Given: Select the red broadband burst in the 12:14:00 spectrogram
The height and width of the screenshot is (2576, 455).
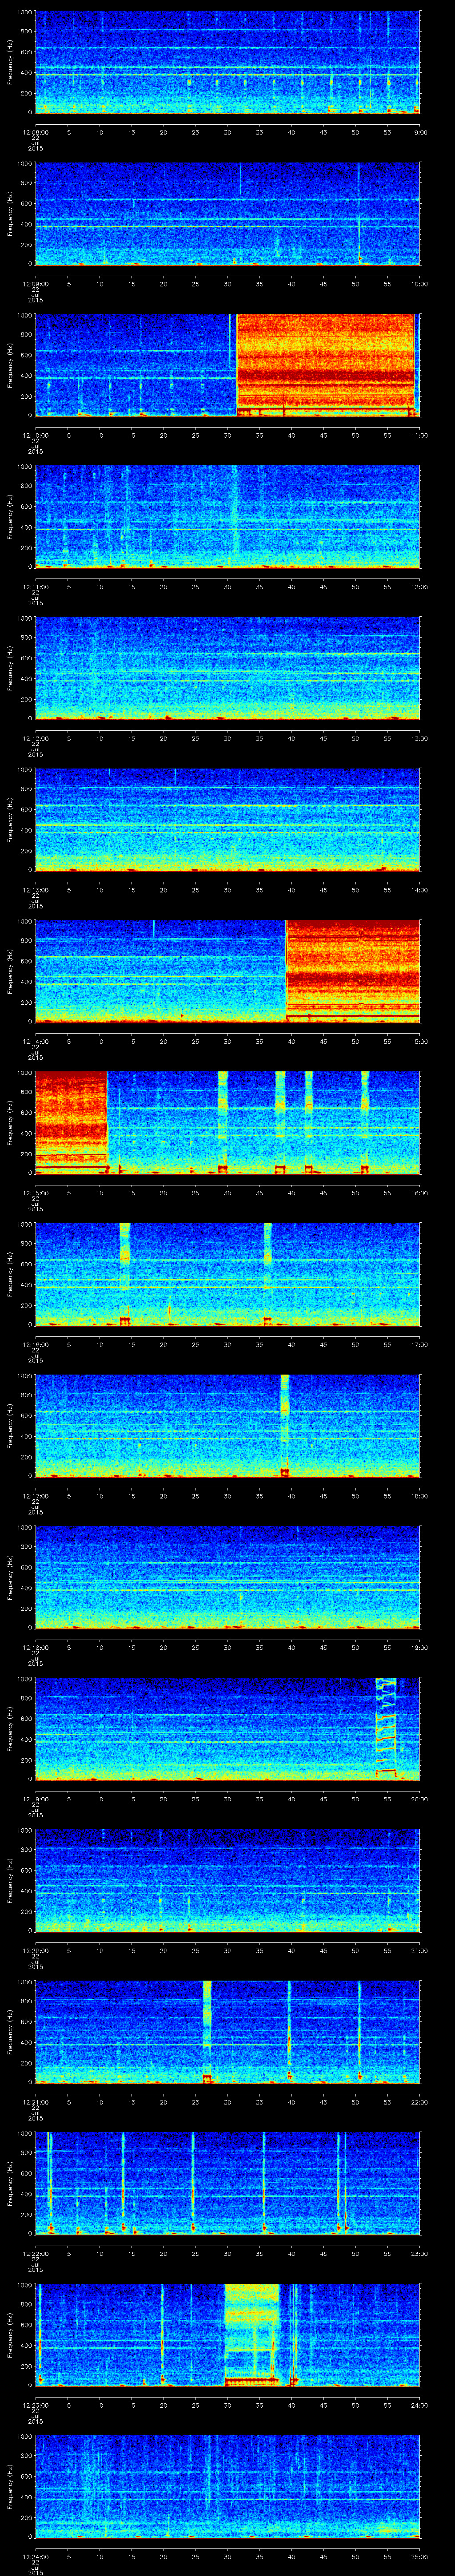Looking at the screenshot, I should [x=353, y=971].
